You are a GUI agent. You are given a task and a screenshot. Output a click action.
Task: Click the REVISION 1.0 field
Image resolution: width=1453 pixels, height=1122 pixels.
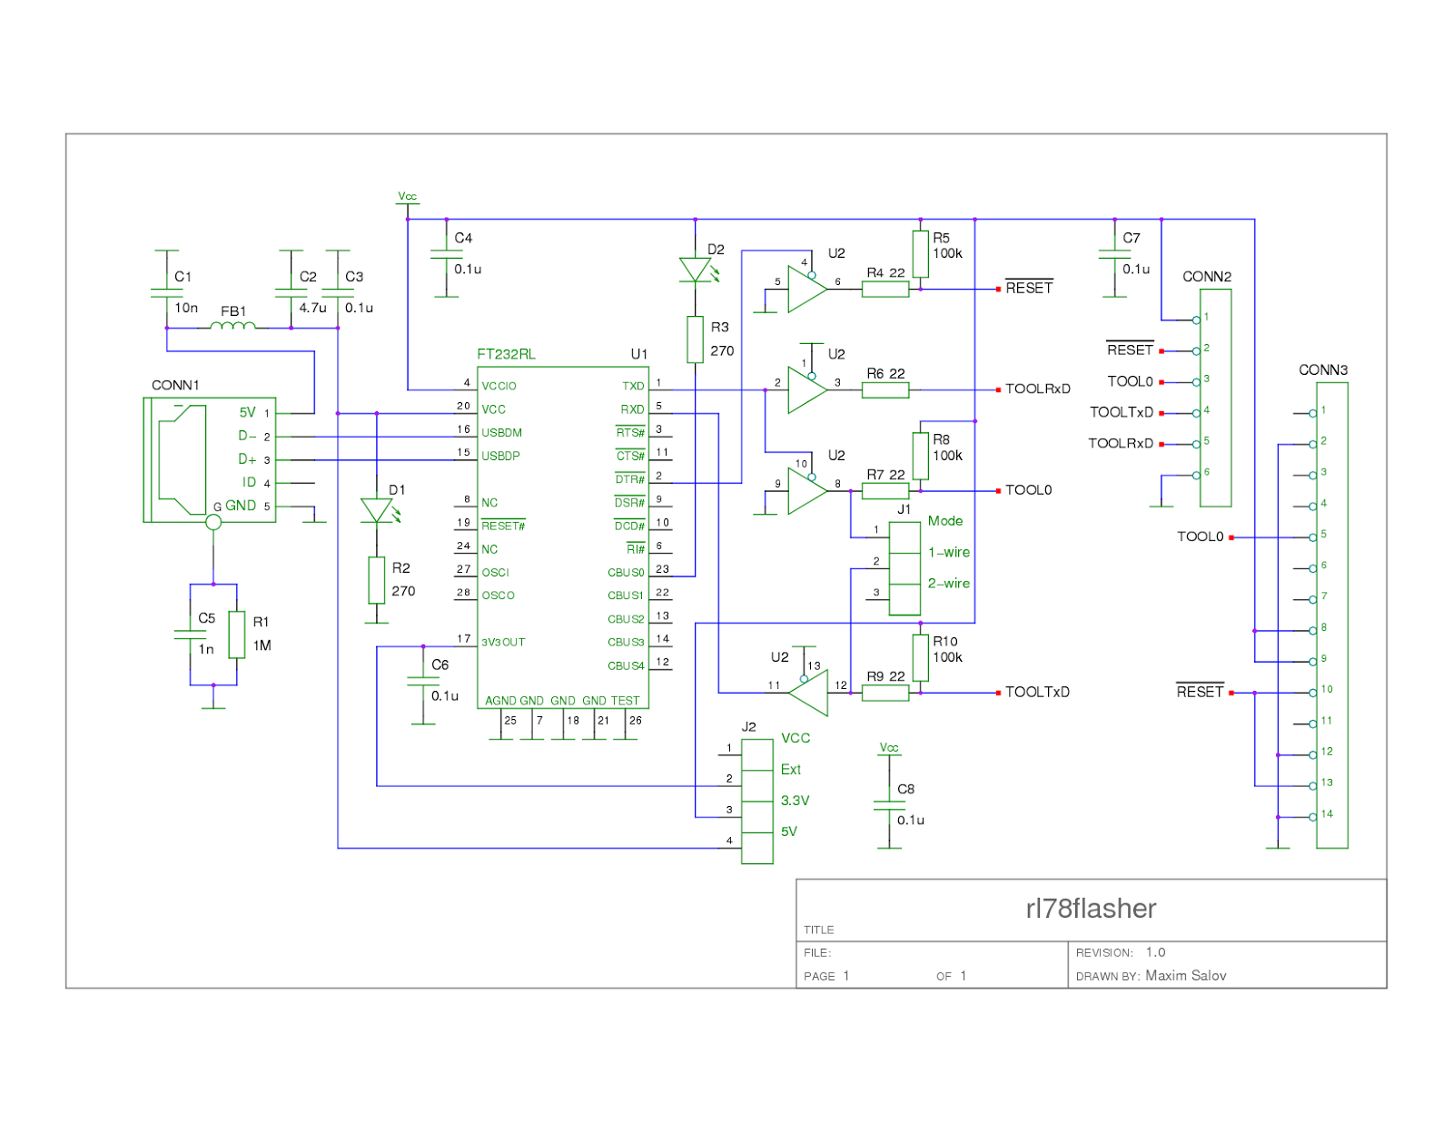click(x=1122, y=952)
